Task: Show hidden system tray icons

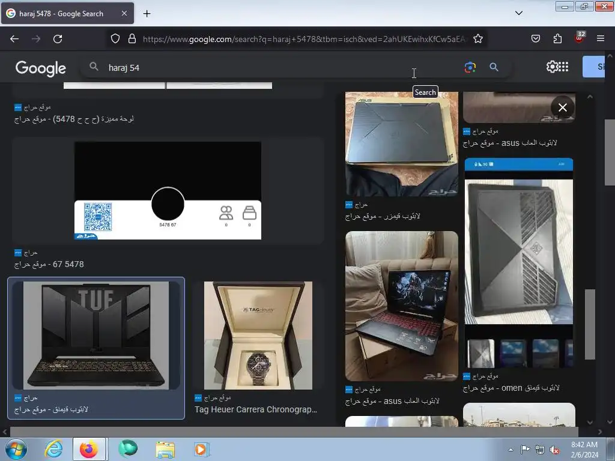Action: [510, 450]
